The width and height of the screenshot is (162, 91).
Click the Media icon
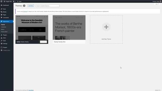coord(2,12)
